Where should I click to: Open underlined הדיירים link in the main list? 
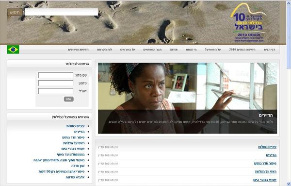tap(271, 155)
